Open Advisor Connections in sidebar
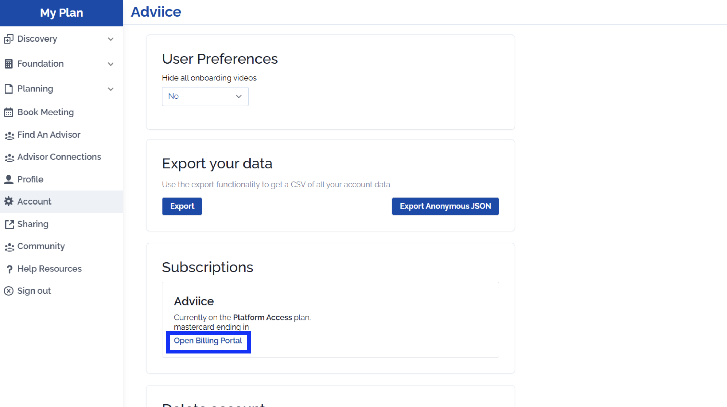 (59, 157)
